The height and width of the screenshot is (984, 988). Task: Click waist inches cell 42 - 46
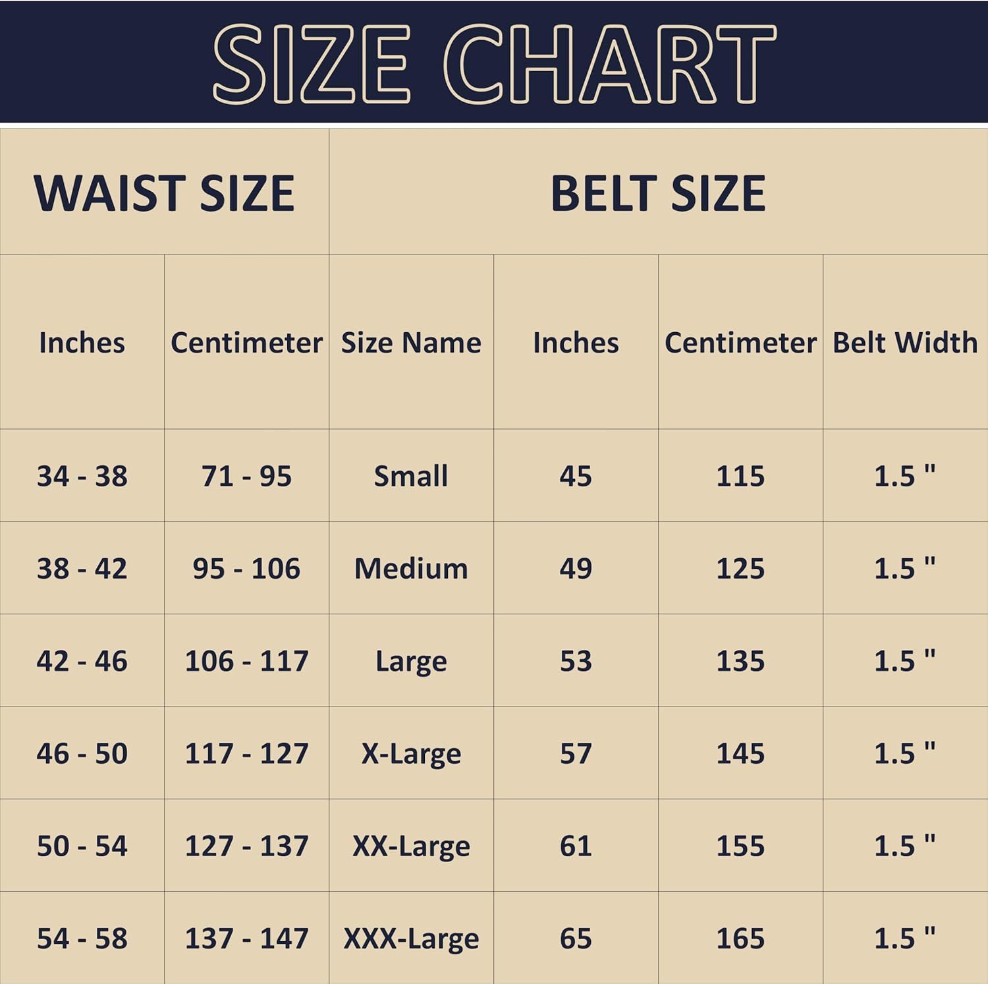(x=82, y=660)
